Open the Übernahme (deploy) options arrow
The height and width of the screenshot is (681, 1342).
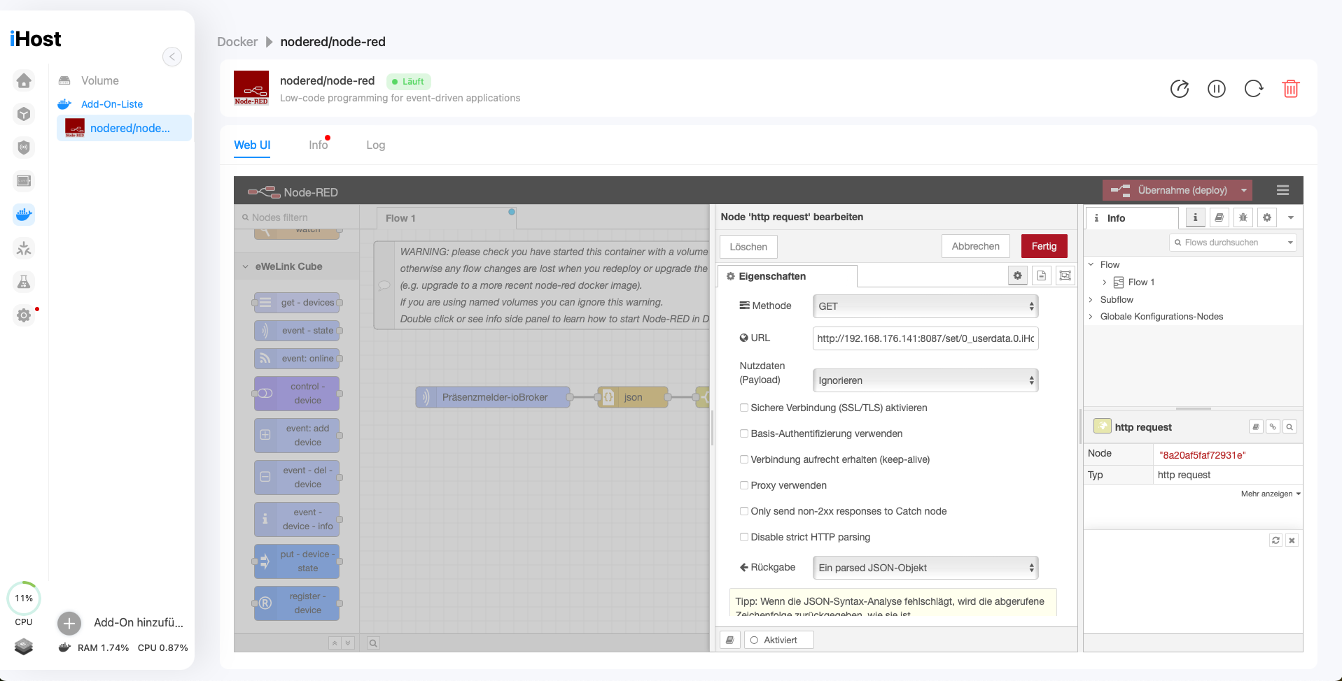coord(1245,190)
